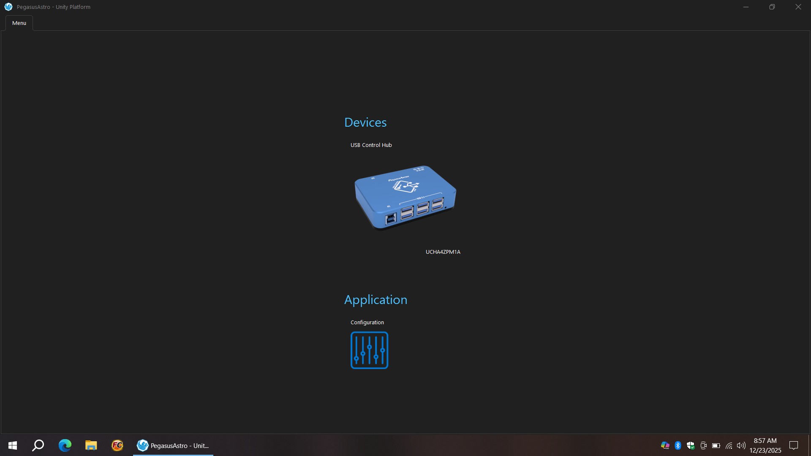Launch Microsoft Edge from the taskbar
This screenshot has width=811, height=456.
pyautogui.click(x=65, y=445)
